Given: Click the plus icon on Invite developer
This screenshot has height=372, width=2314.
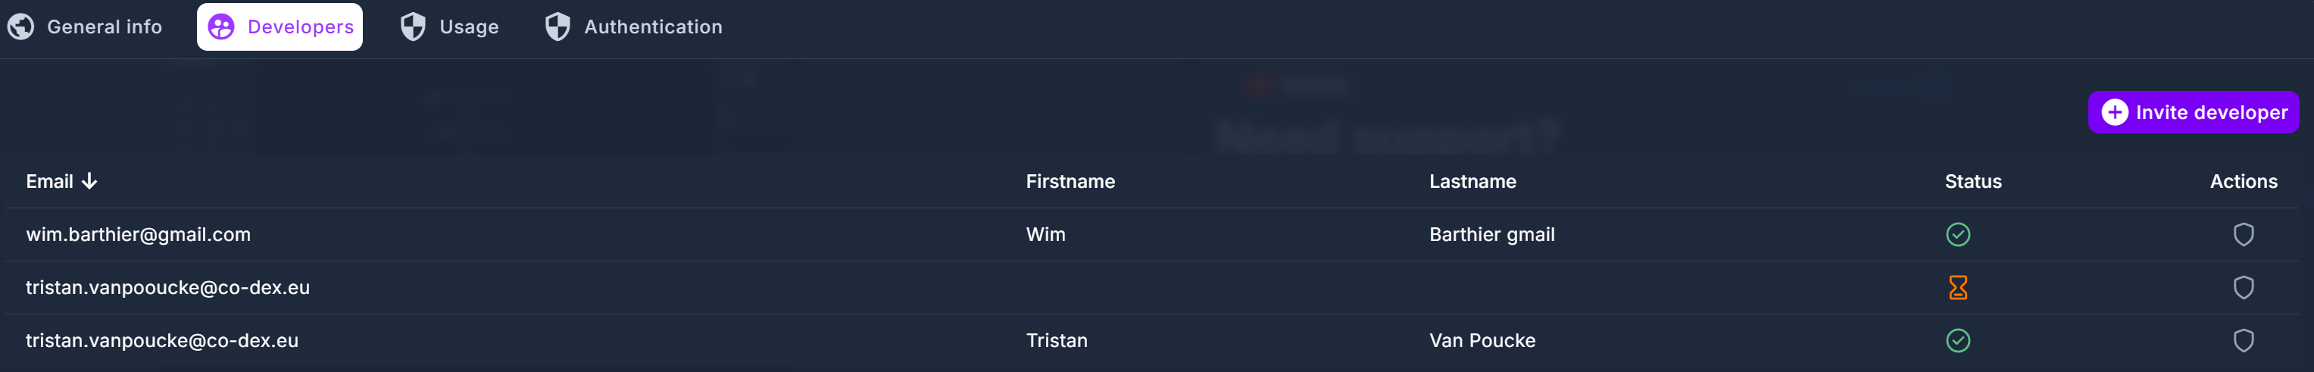Looking at the screenshot, I should [2115, 112].
